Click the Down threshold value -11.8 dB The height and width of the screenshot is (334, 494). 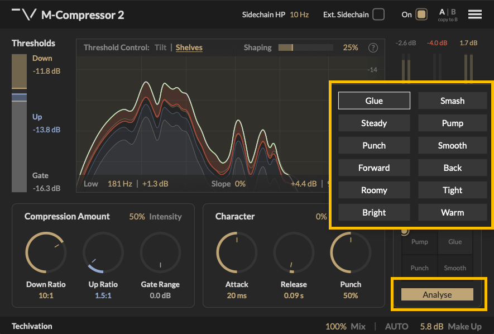(x=47, y=71)
